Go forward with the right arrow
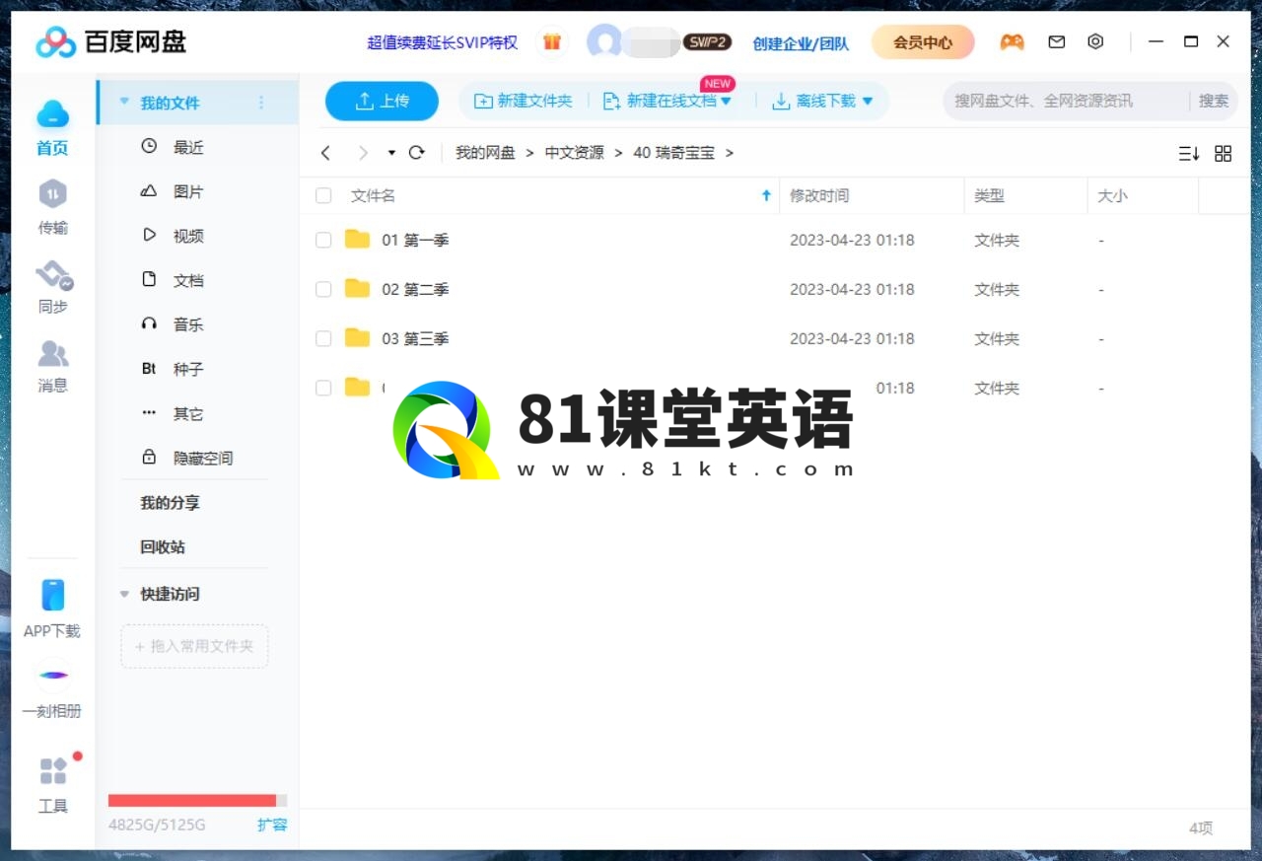This screenshot has height=861, width=1262. [x=363, y=153]
